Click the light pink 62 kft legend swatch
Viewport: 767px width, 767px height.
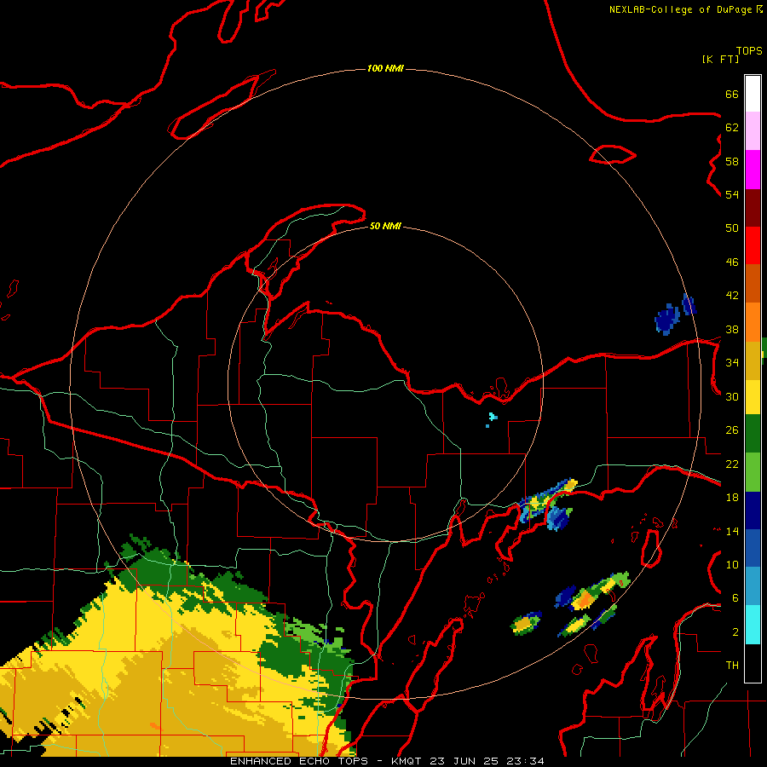(x=753, y=130)
